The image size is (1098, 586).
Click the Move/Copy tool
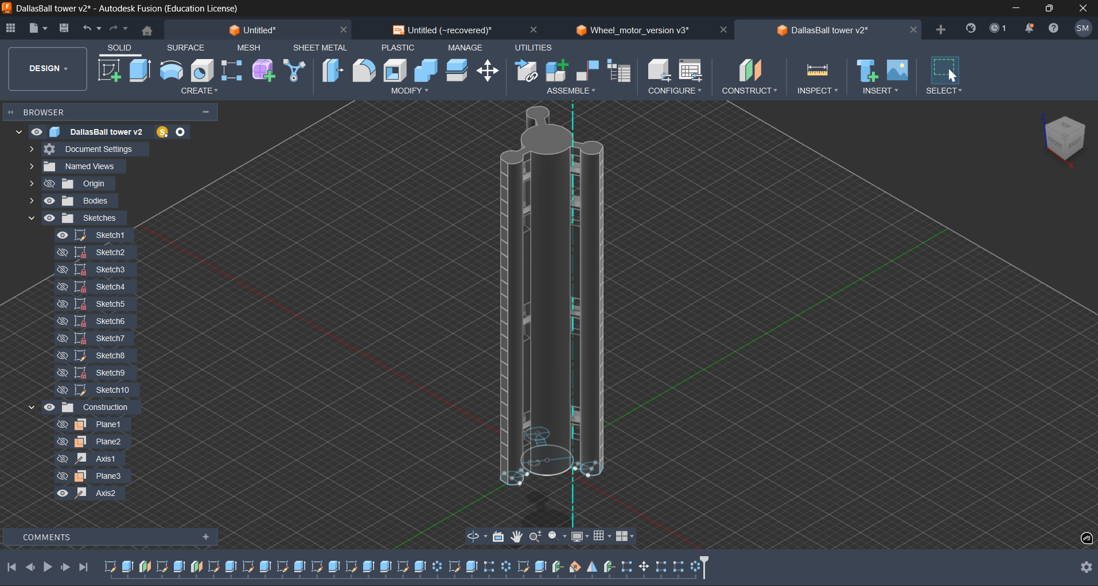[488, 71]
